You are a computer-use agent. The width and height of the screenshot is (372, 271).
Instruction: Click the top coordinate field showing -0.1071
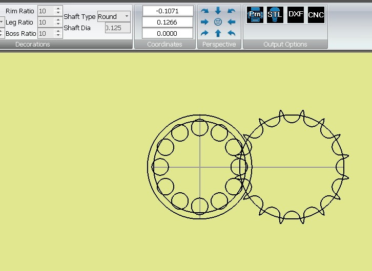pyautogui.click(x=168, y=11)
